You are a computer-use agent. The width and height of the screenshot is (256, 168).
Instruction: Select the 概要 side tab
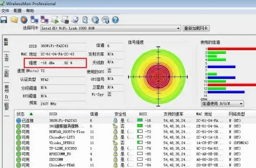[7, 42]
